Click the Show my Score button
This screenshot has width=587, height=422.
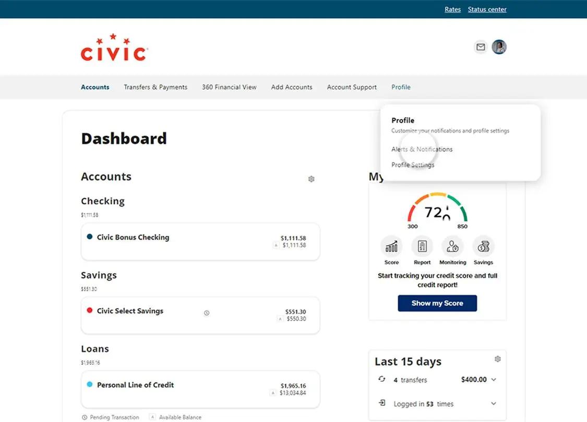point(437,303)
